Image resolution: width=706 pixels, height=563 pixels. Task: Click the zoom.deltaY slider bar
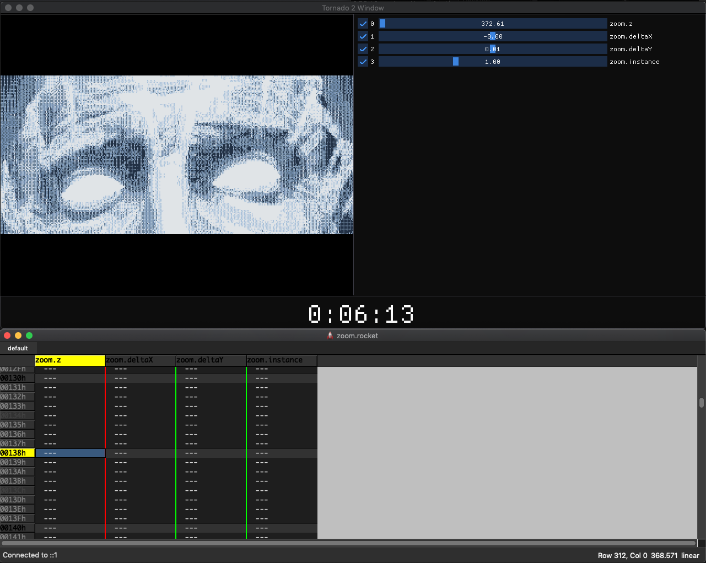[493, 49]
